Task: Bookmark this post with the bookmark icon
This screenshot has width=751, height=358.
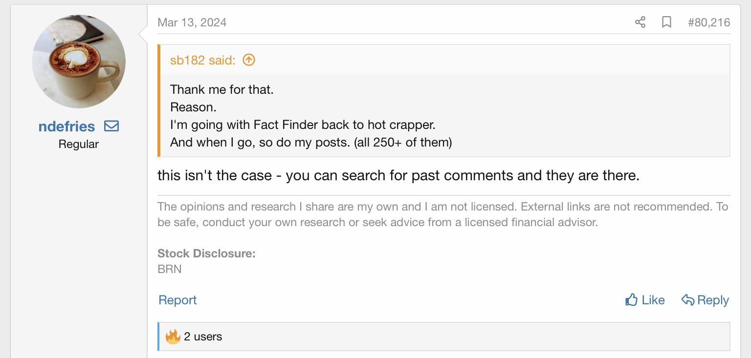Action: (x=666, y=22)
